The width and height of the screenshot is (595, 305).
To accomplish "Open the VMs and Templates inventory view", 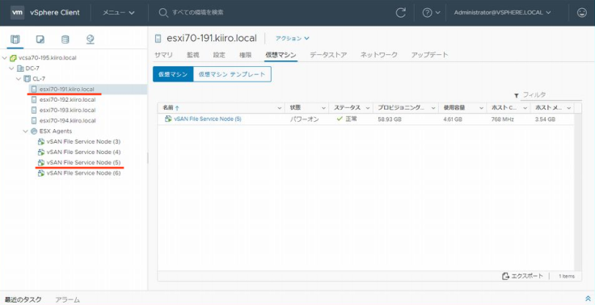I will click(x=40, y=40).
